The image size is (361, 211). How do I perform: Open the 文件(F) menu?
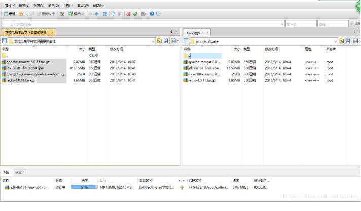tap(10, 5)
